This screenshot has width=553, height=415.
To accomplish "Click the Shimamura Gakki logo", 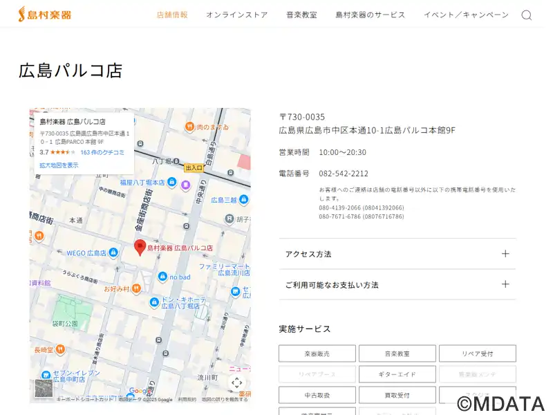I will (x=45, y=14).
